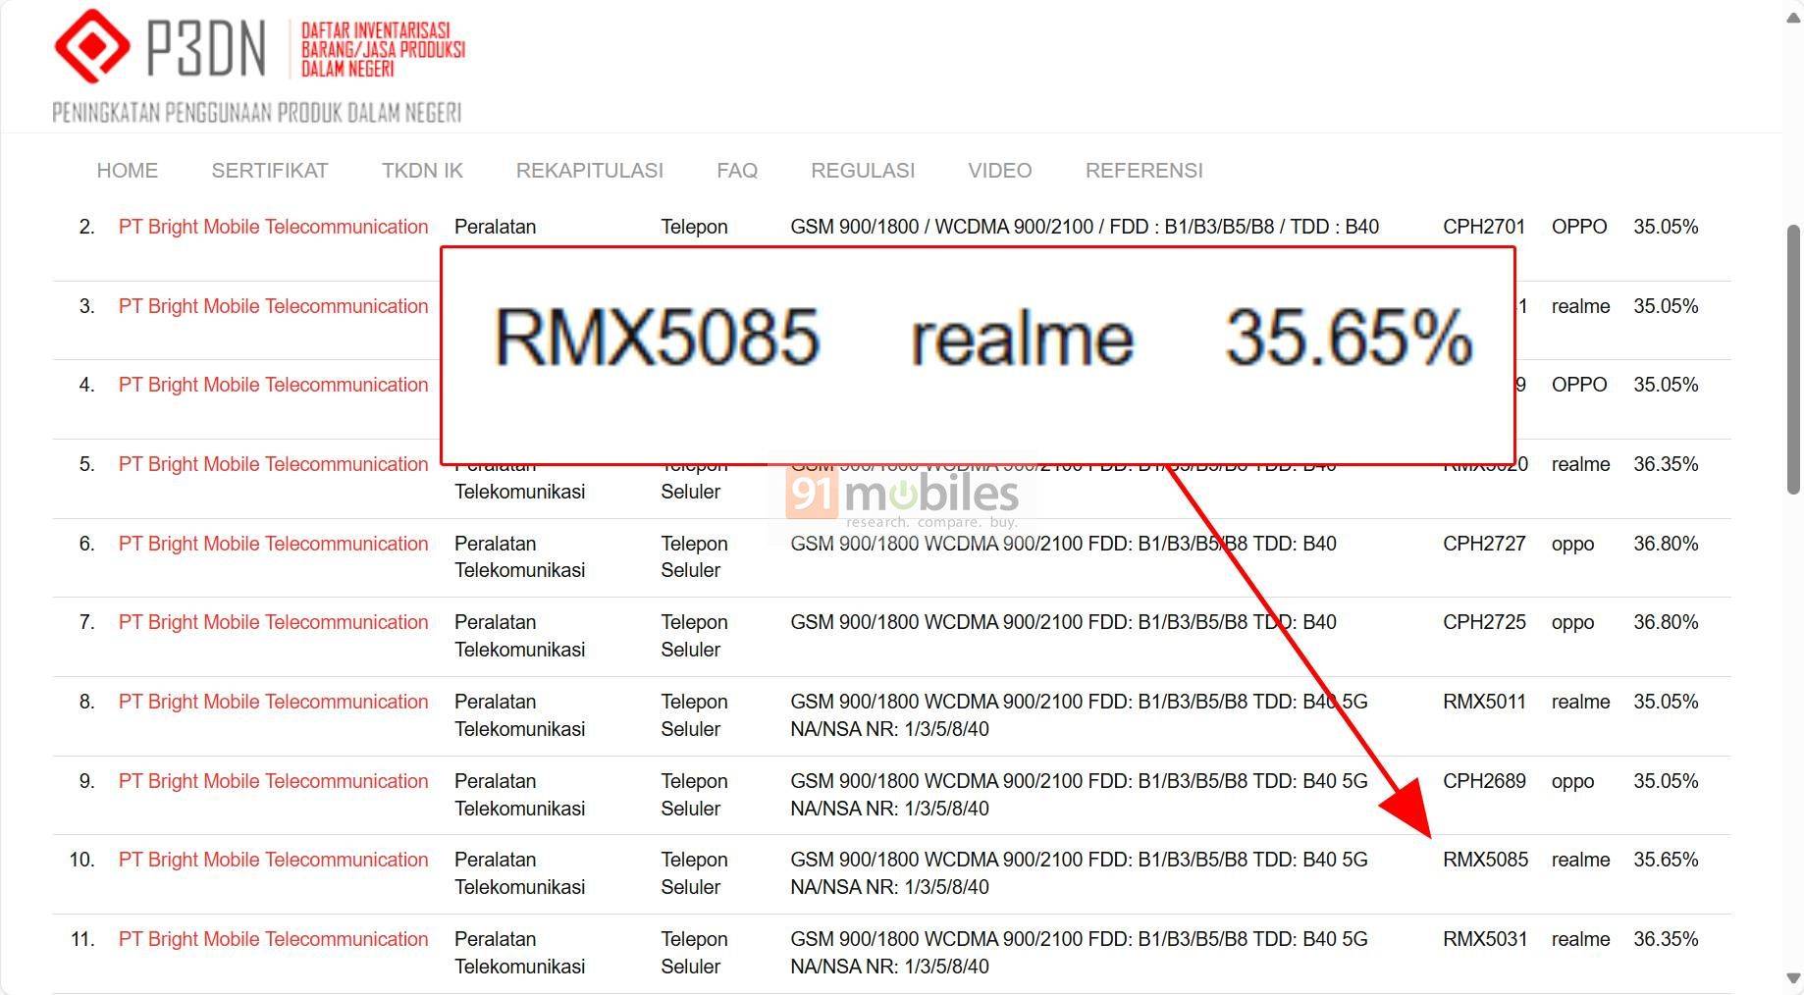Open the REGULASI menu item
This screenshot has width=1804, height=995.
coord(863,171)
